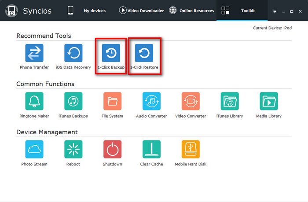Open Online Resources tab

point(197,11)
